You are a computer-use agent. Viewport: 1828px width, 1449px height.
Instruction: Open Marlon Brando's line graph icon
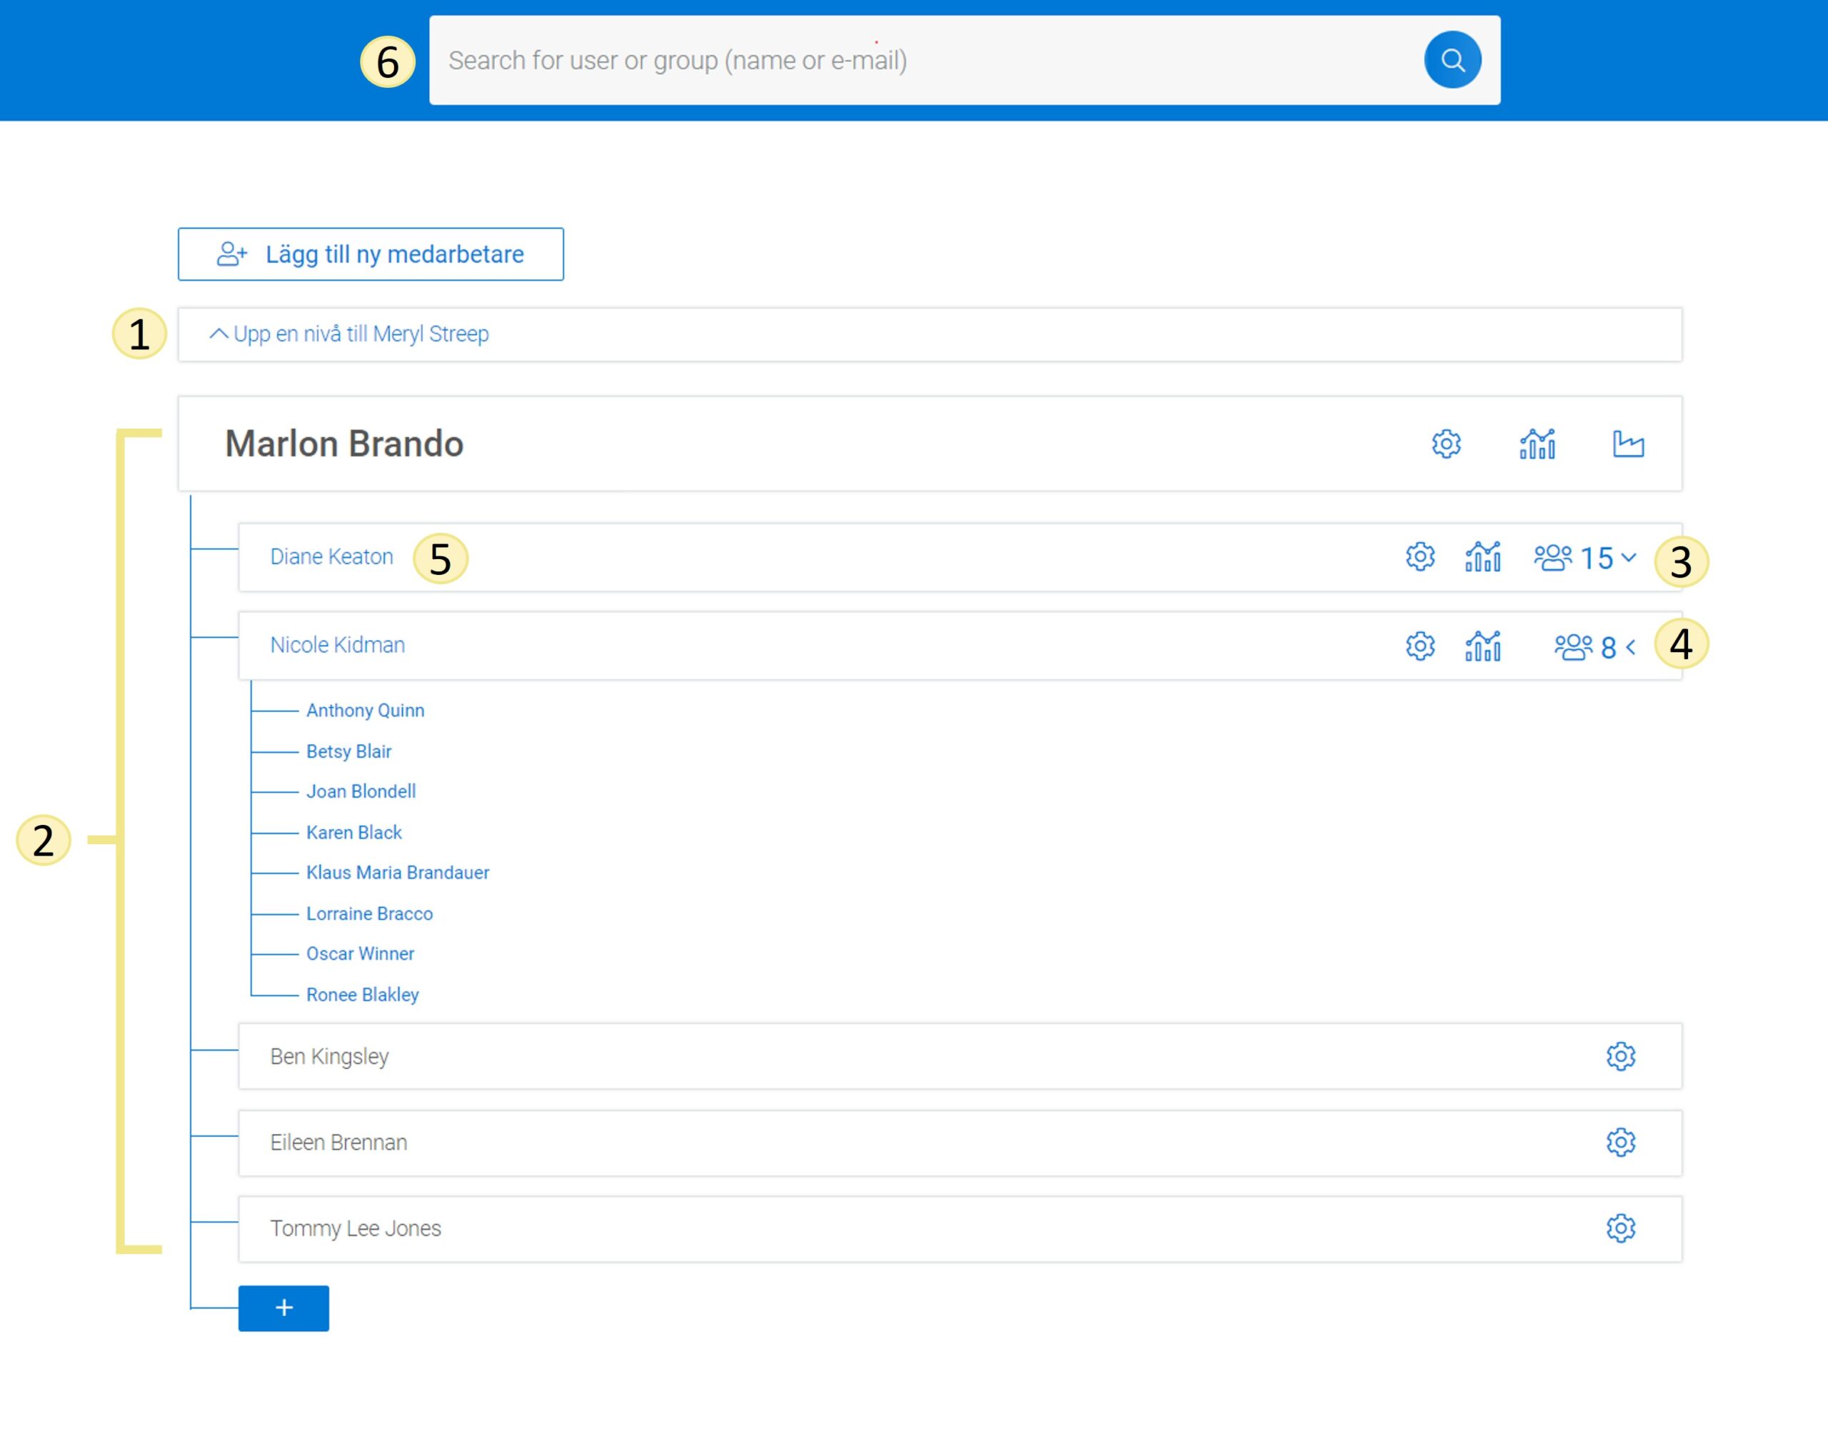(1627, 443)
